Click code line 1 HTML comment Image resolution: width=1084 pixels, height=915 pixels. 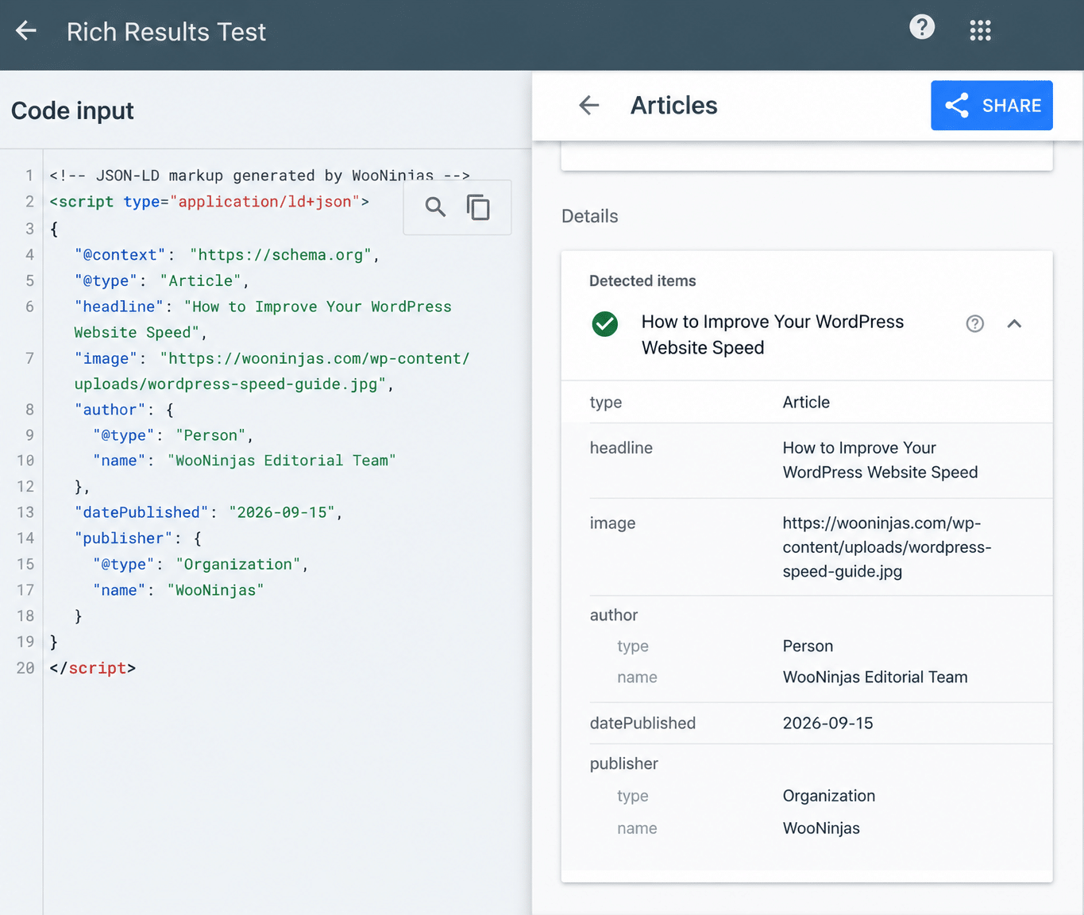coord(260,176)
